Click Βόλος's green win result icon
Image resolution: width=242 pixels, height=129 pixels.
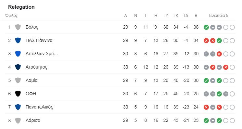(x=206, y=27)
